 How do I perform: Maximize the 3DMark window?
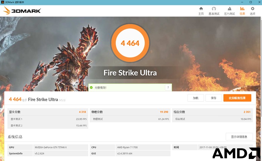251,2
